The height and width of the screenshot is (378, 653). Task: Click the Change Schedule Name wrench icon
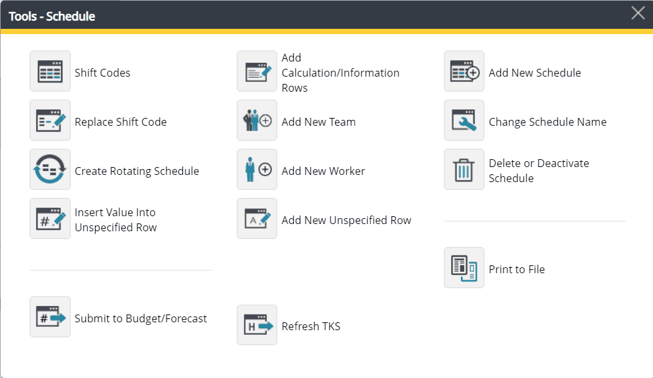[464, 121]
